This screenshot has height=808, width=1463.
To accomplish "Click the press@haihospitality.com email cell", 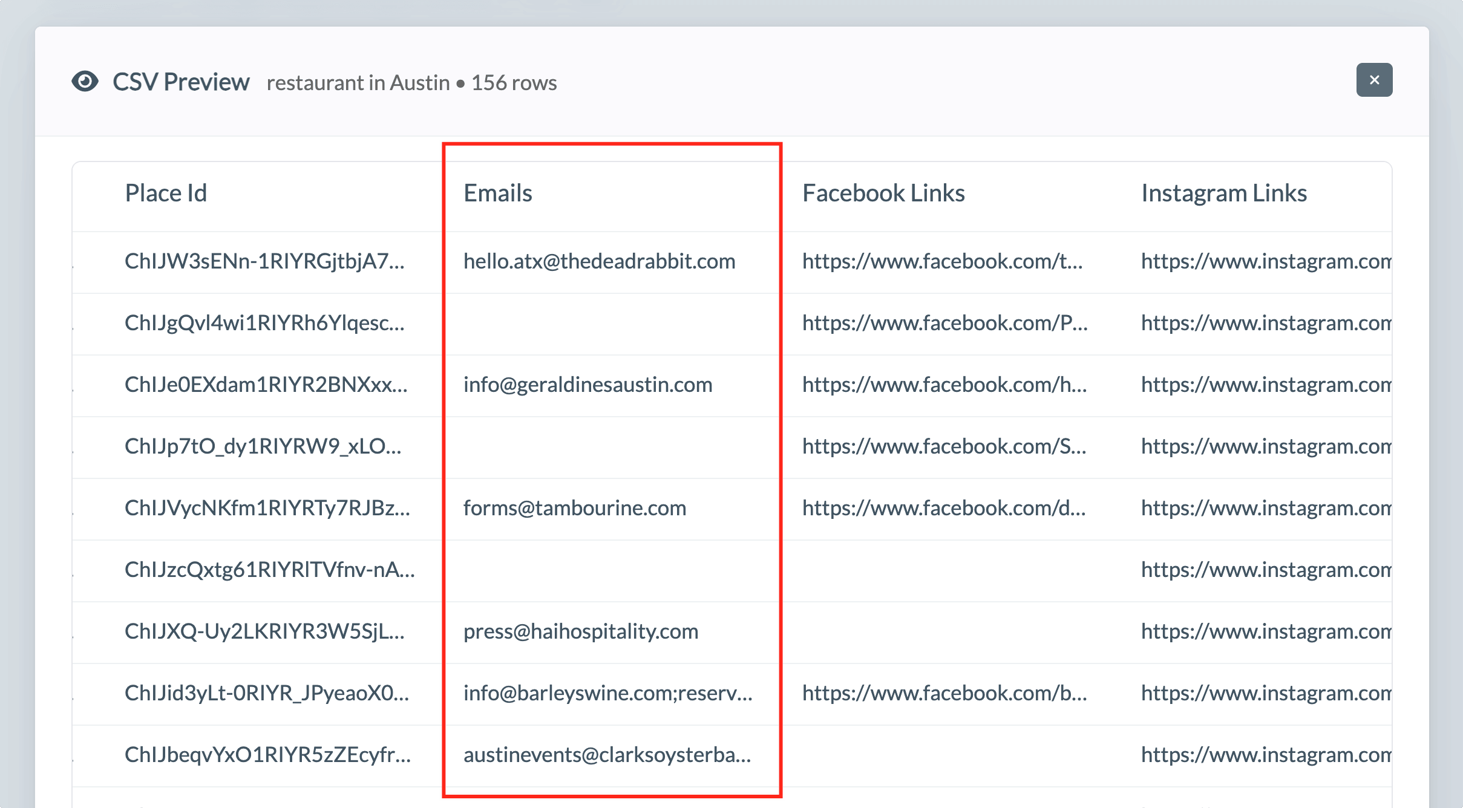I will (581, 631).
